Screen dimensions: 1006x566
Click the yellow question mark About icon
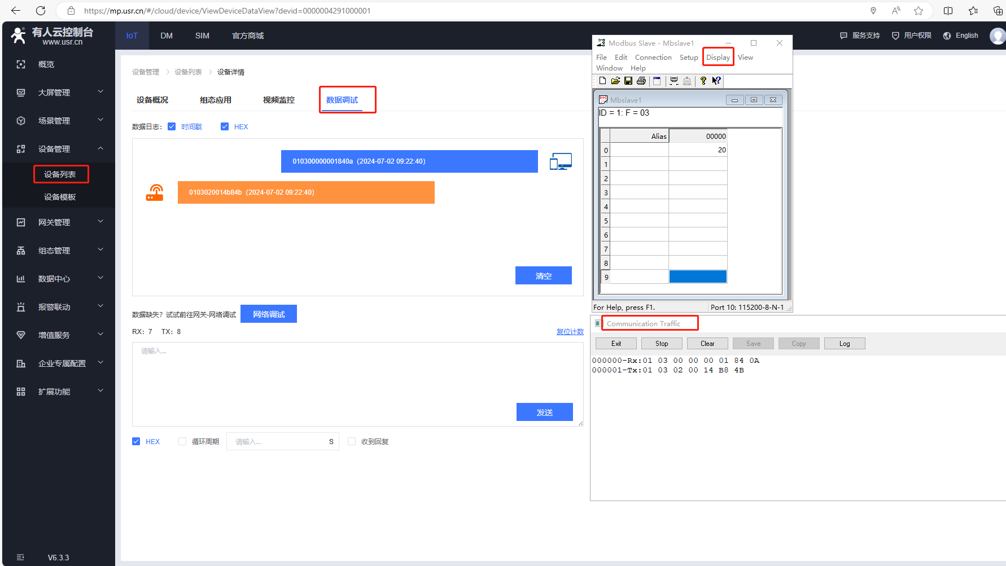(703, 81)
